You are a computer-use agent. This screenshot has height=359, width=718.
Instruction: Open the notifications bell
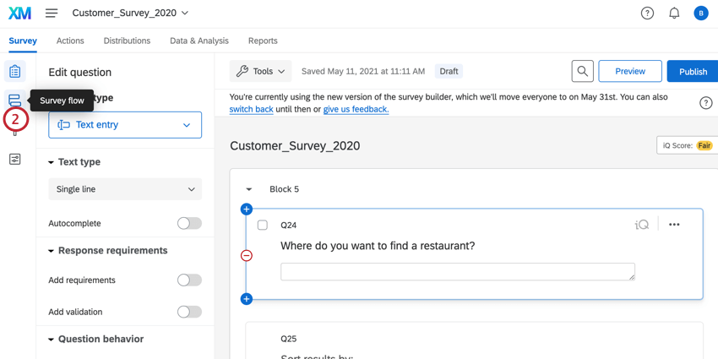674,14
